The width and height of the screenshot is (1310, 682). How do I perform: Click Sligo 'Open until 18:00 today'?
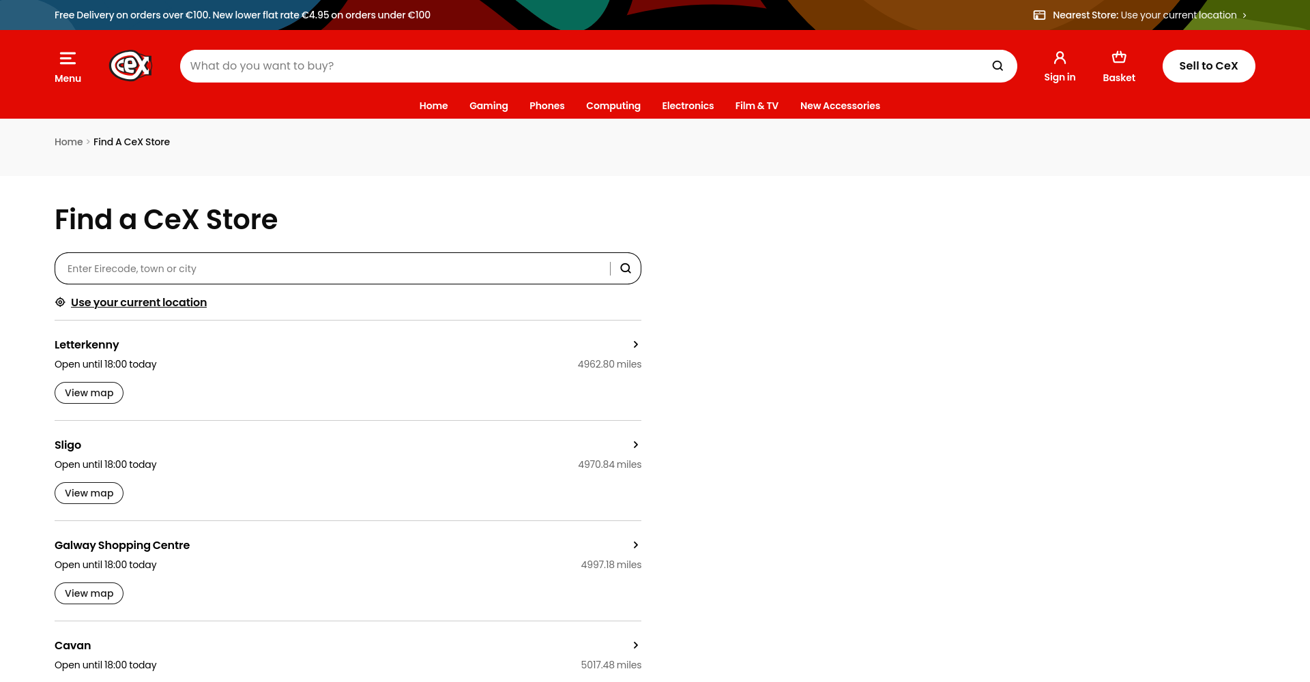[x=106, y=464]
